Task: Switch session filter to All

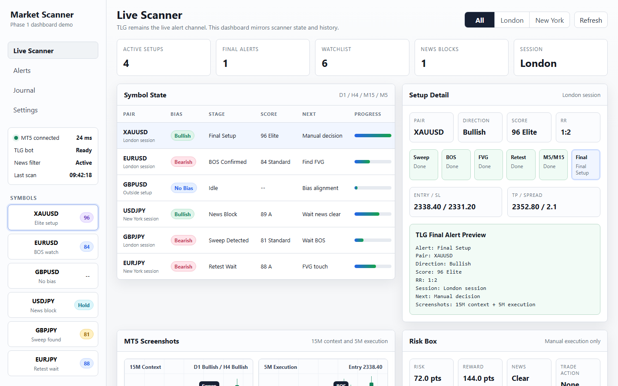Action: [480, 20]
